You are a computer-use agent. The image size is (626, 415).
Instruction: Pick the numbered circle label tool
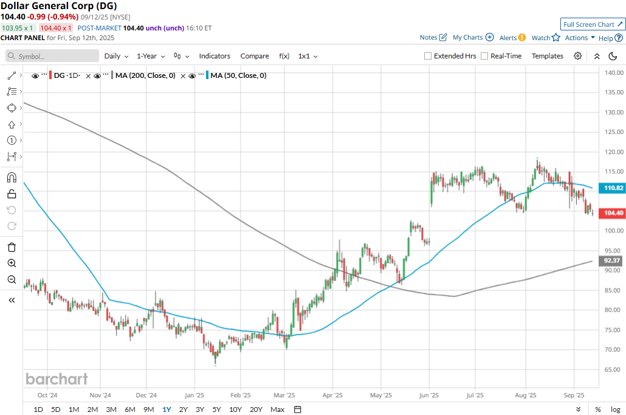click(x=12, y=141)
